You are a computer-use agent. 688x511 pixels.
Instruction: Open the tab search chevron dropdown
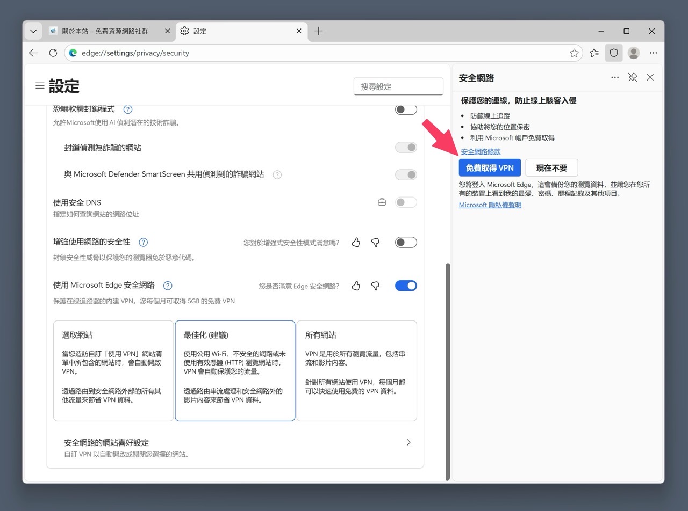[x=33, y=31]
